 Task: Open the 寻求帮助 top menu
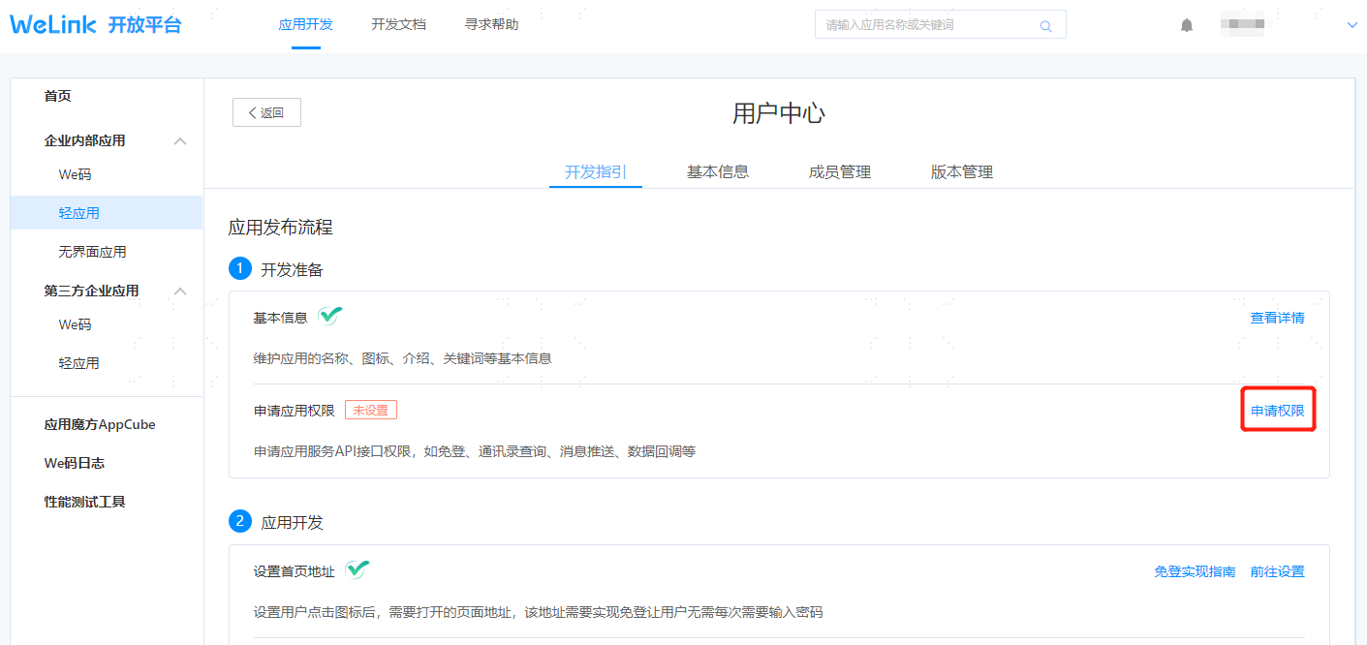pyautogui.click(x=491, y=24)
